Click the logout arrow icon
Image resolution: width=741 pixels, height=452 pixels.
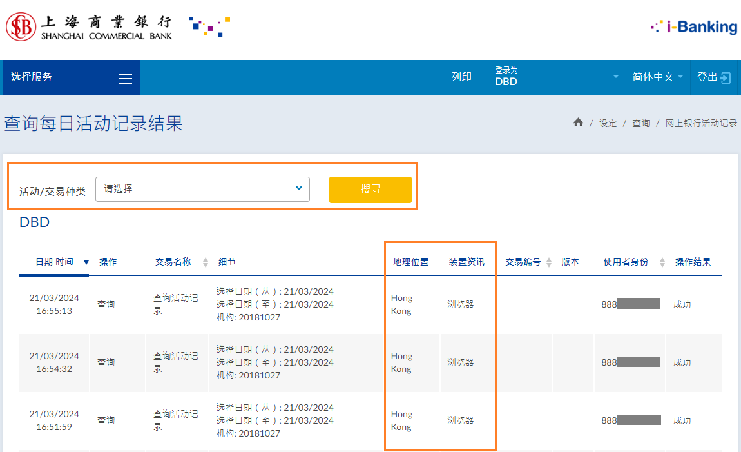(x=726, y=77)
